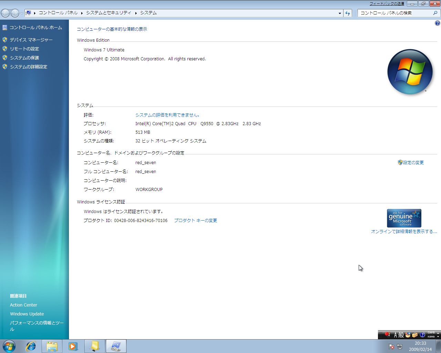Open パフォーマンスの情報とツール link
Screen dimensions: 441x353
(x=37, y=326)
